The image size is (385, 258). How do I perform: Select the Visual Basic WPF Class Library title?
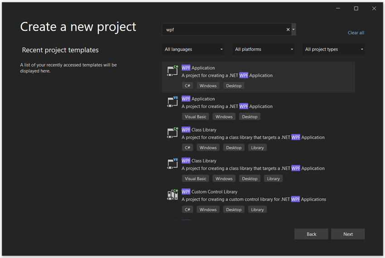coord(199,161)
